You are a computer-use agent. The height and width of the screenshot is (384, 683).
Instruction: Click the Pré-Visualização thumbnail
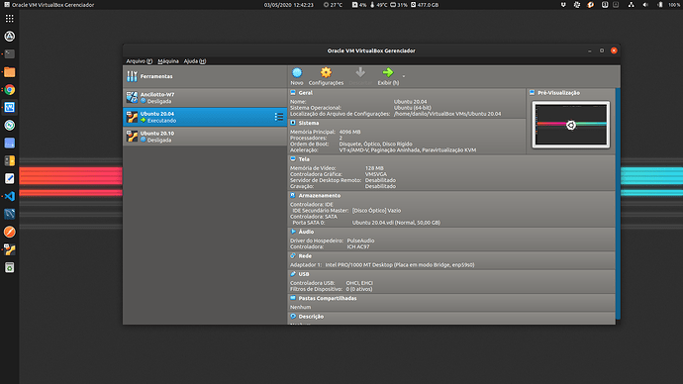[x=570, y=125]
